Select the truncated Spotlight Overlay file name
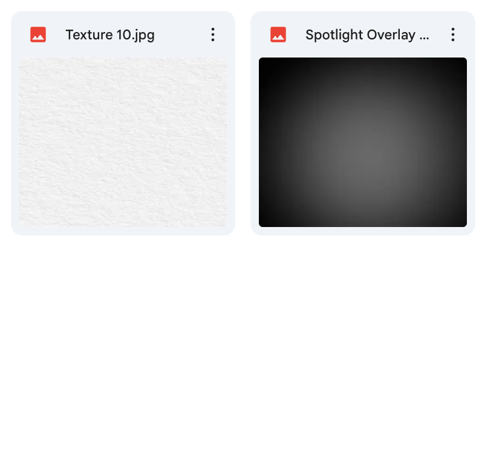479x471 pixels. [367, 35]
